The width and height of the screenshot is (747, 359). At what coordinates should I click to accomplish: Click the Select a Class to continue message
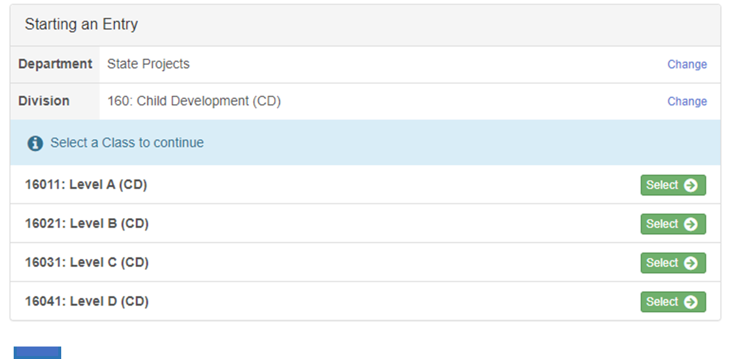click(127, 143)
